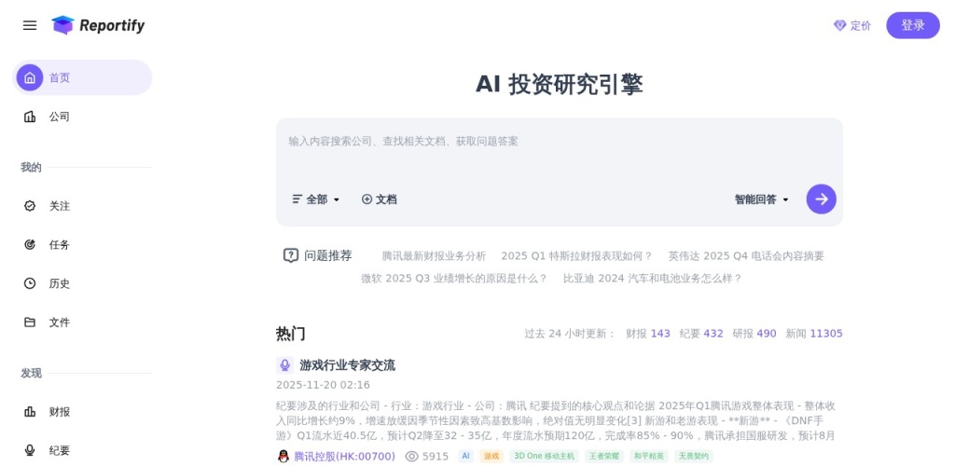Open the 关注 sidebar item
This screenshot has height=466, width=955.
tap(60, 206)
